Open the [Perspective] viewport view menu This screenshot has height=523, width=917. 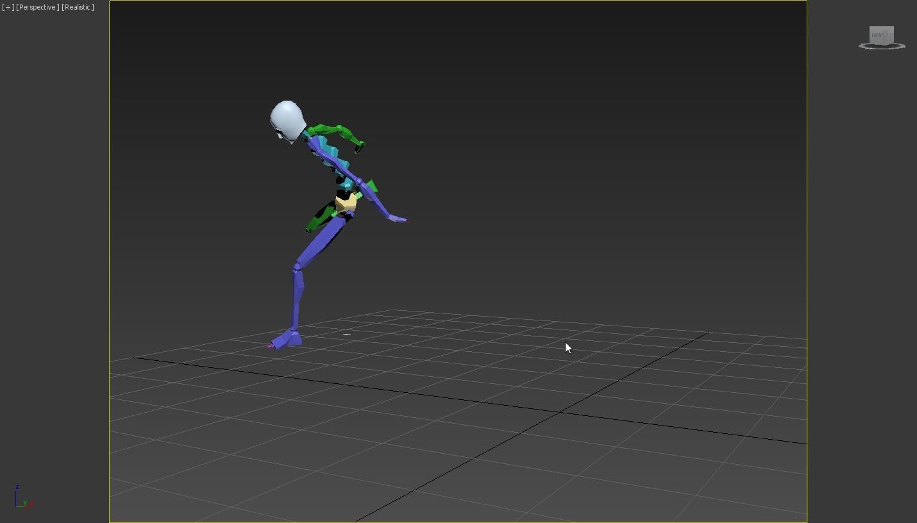pyautogui.click(x=38, y=7)
